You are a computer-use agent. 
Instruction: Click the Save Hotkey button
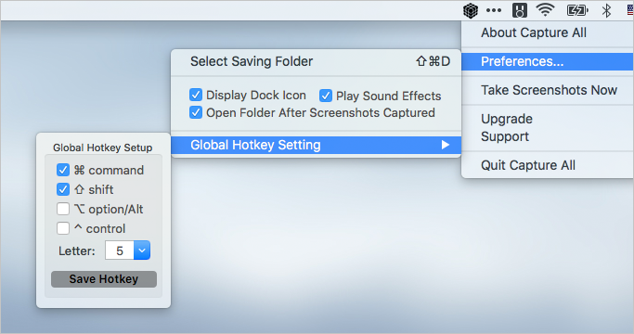pos(104,279)
